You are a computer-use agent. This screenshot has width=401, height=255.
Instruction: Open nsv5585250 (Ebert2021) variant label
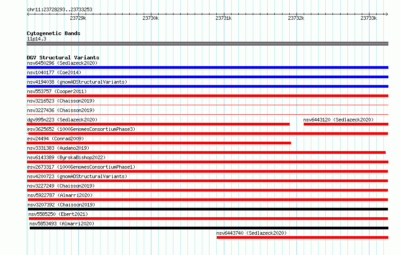(58, 214)
